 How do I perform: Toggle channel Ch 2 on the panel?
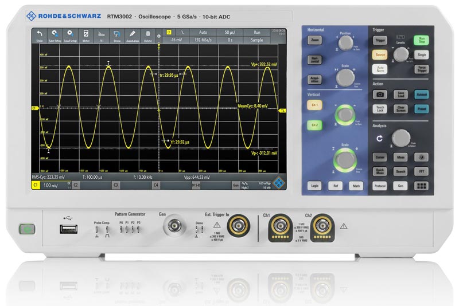coord(314,124)
